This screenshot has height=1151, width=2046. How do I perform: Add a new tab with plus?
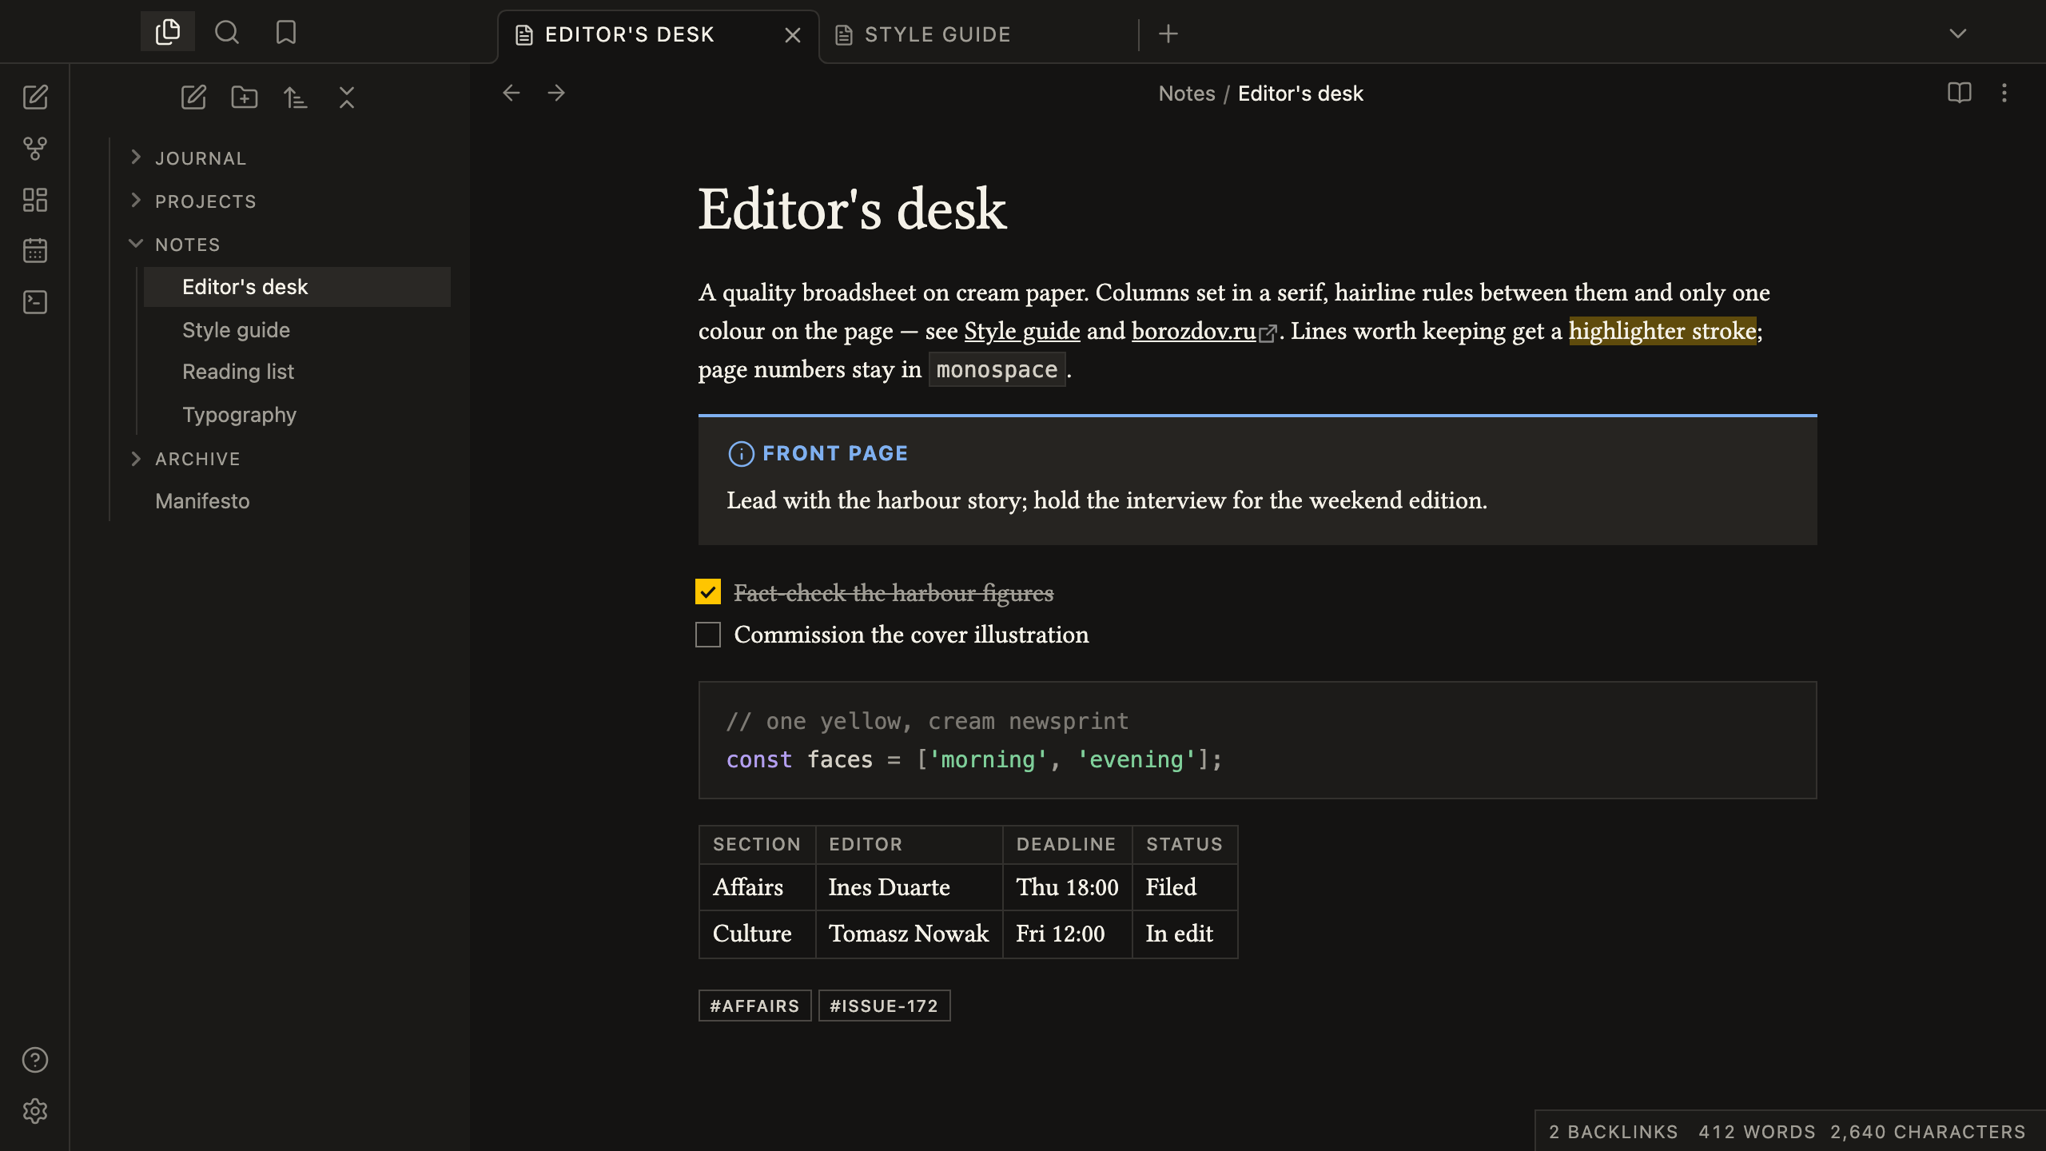(1168, 34)
